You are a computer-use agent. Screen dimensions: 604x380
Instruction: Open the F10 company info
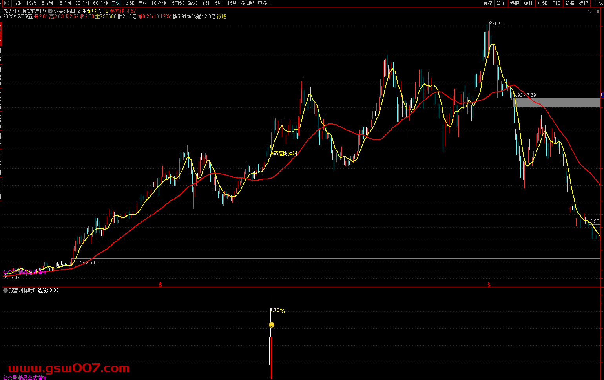pyautogui.click(x=556, y=3)
